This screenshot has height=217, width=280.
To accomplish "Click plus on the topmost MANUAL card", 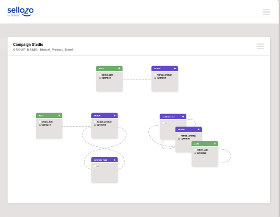I will pos(175,68).
